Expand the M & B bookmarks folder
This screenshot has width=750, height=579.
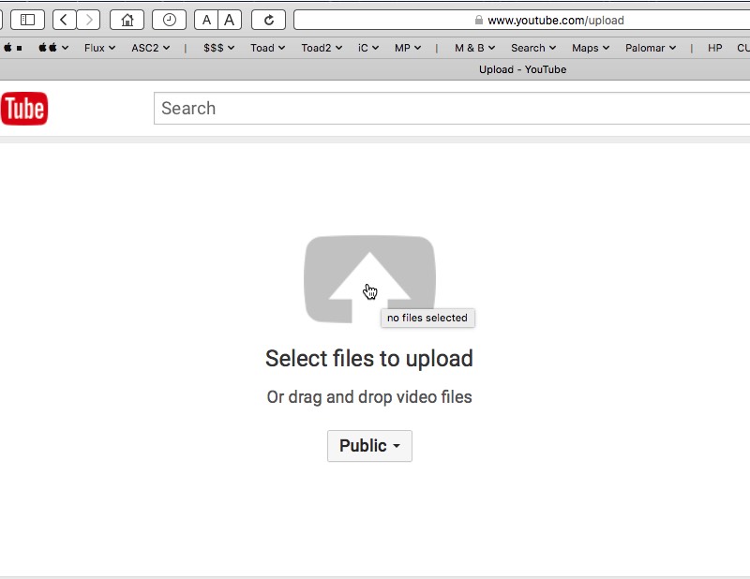point(474,48)
